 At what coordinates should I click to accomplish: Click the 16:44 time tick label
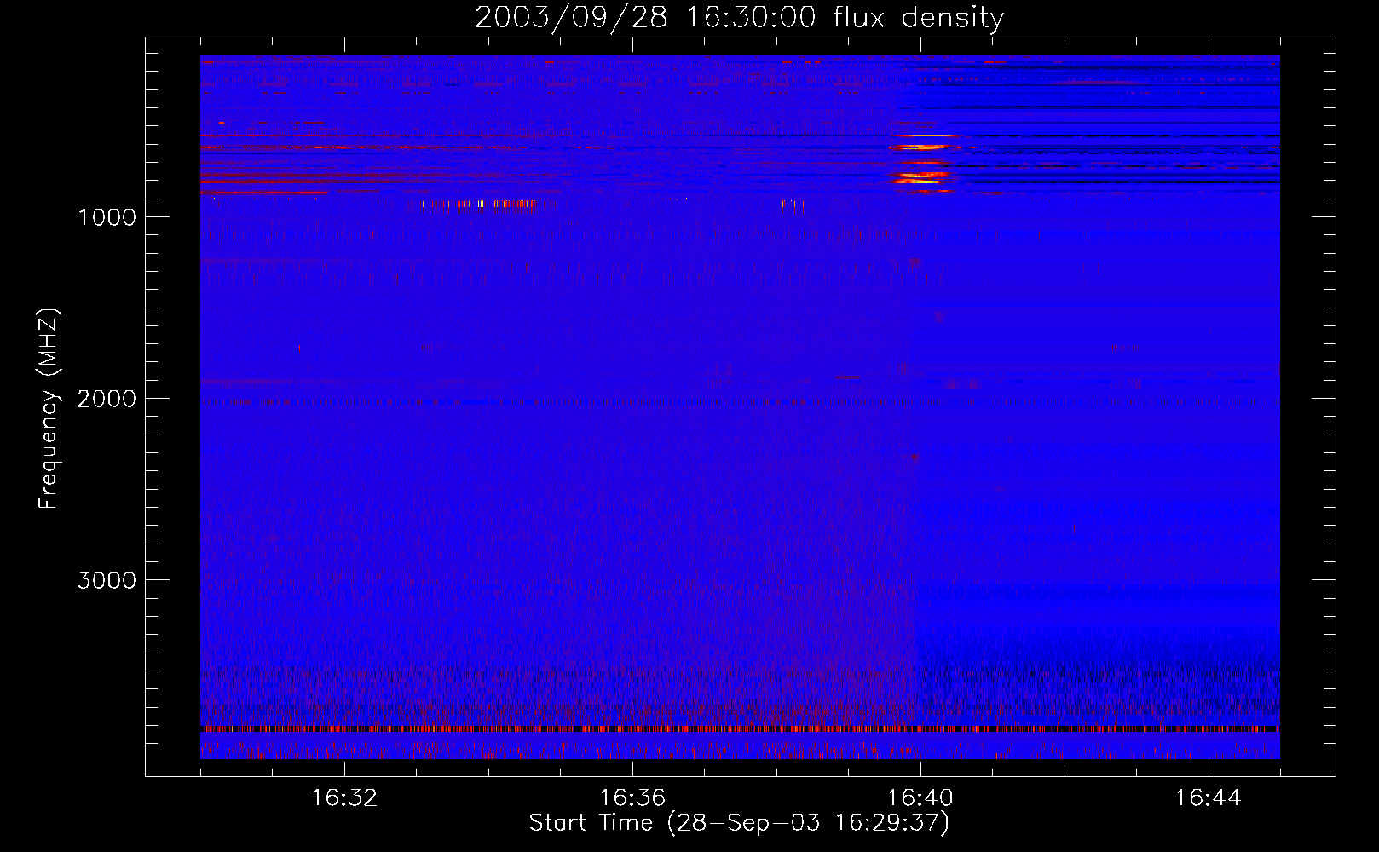pos(1208,798)
